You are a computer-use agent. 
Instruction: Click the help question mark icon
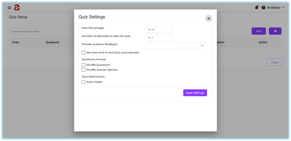tap(264, 8)
